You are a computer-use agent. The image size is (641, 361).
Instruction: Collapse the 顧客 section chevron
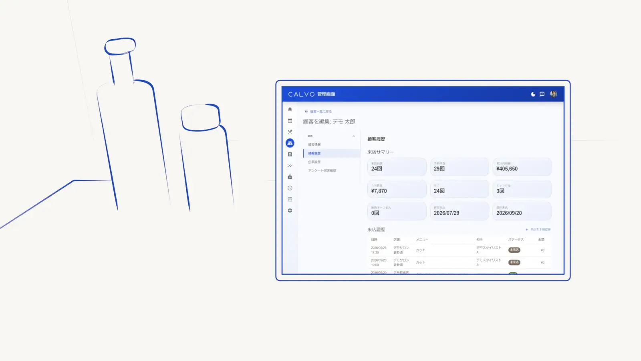tap(353, 136)
